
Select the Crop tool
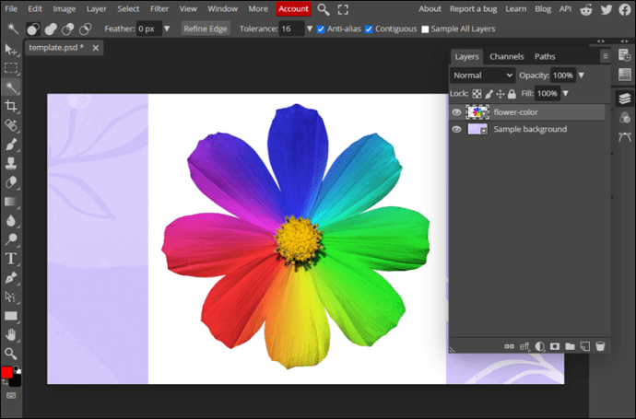11,107
